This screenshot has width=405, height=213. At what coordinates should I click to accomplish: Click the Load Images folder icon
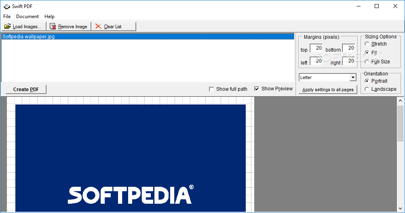tap(8, 26)
